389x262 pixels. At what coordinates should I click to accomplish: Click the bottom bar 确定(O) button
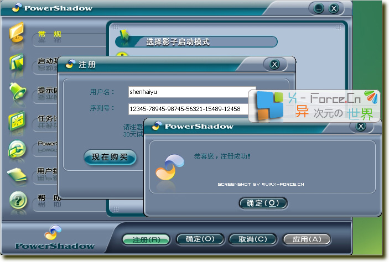[200, 239]
